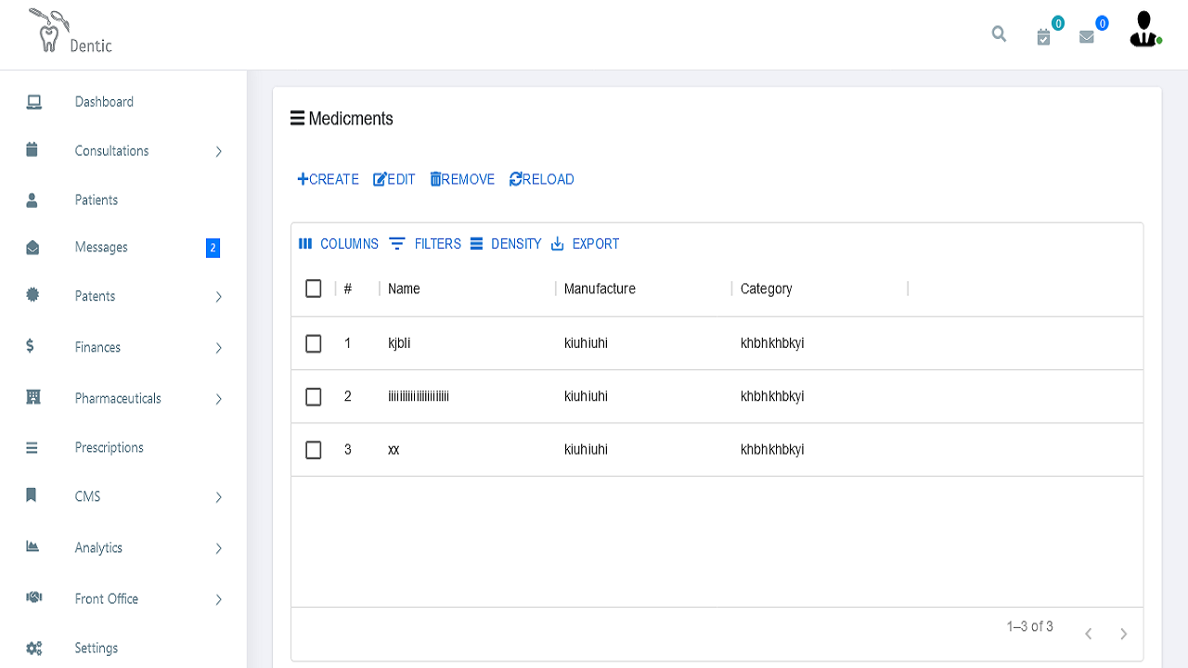Go to Prescriptions in the sidebar

(x=109, y=447)
